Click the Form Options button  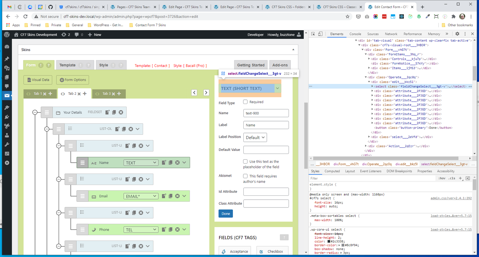click(x=73, y=80)
